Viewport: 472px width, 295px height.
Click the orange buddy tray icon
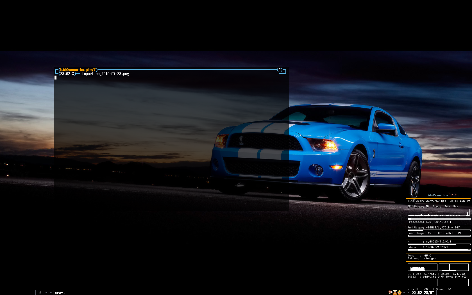coord(400,292)
